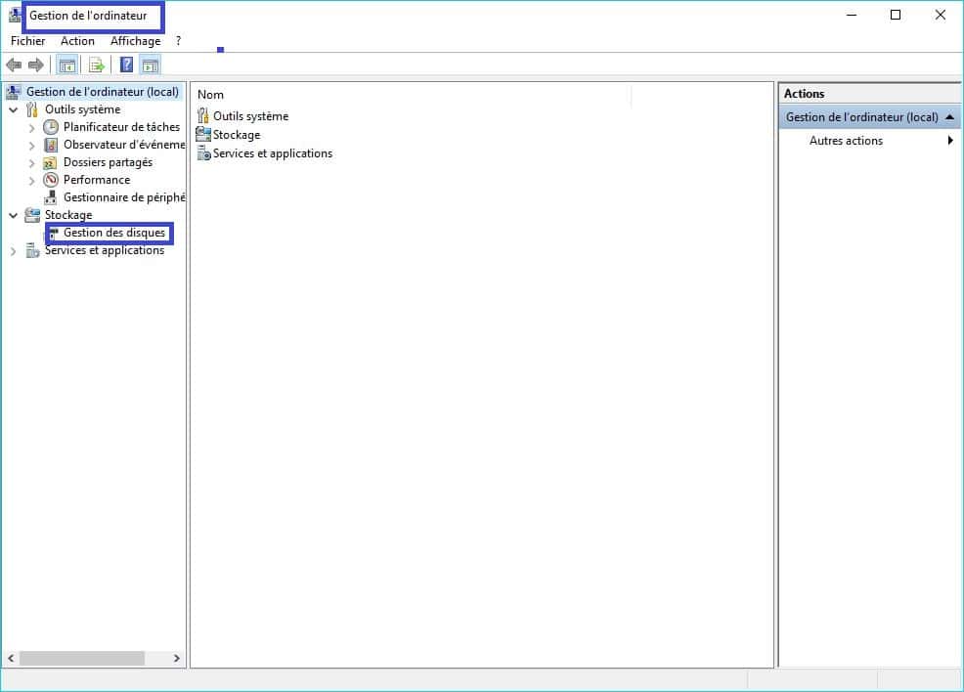
Task: Collapse the Stockage tree node
Action: pyautogui.click(x=14, y=216)
